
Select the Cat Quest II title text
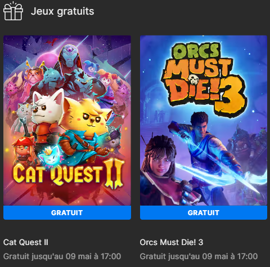pyautogui.click(x=26, y=242)
